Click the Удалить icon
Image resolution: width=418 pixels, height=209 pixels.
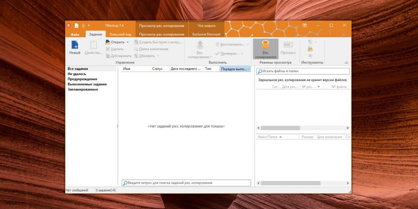(x=108, y=49)
